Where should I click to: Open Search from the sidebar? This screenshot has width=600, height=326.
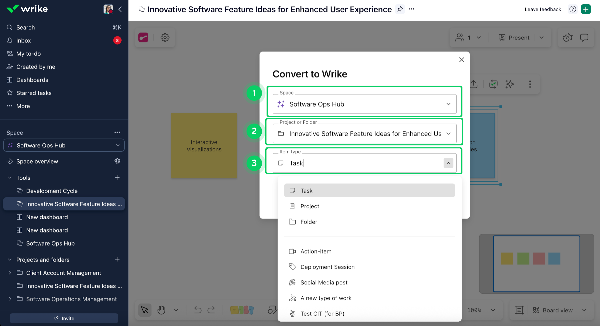[x=27, y=27]
